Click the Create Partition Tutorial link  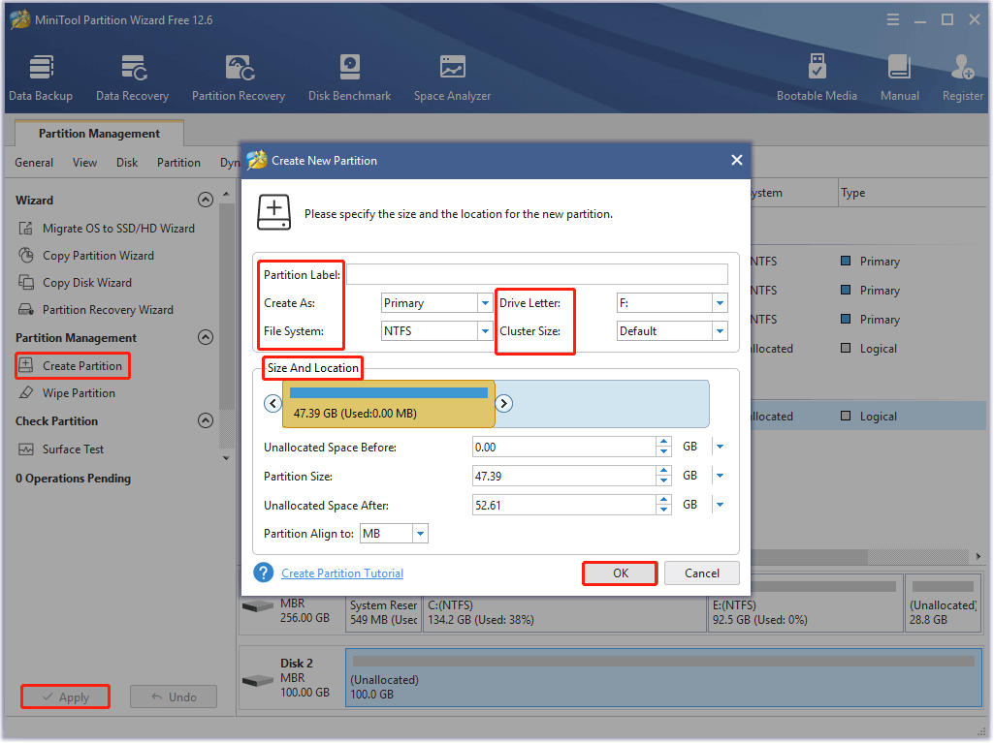pyautogui.click(x=341, y=573)
